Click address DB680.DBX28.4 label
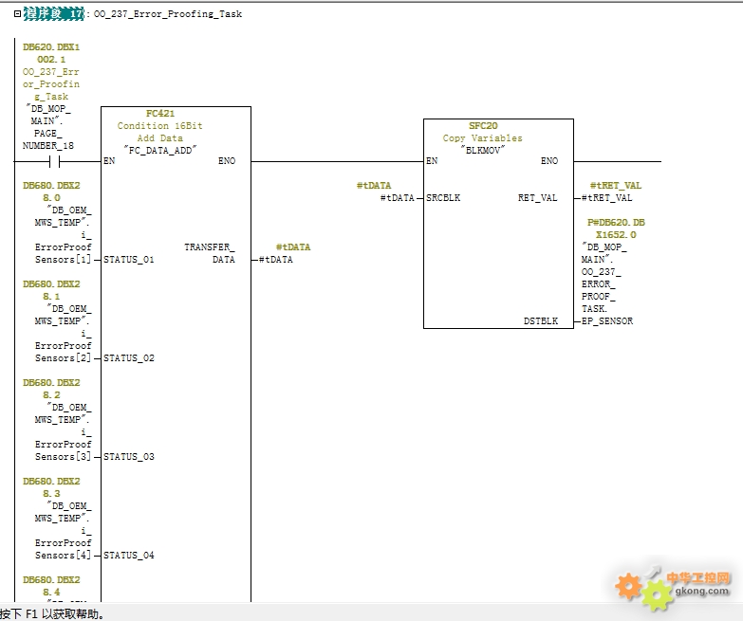The width and height of the screenshot is (743, 621). 51,586
